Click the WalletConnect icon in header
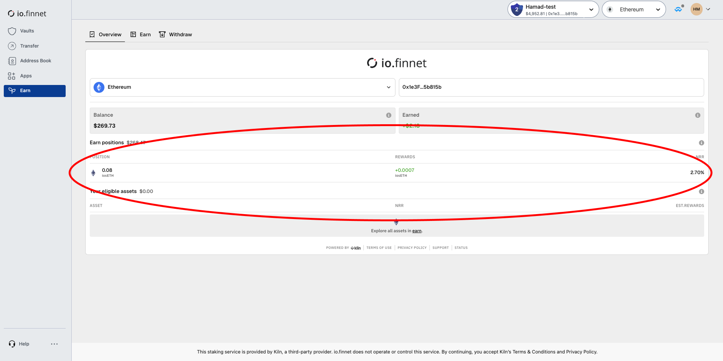 coord(679,9)
